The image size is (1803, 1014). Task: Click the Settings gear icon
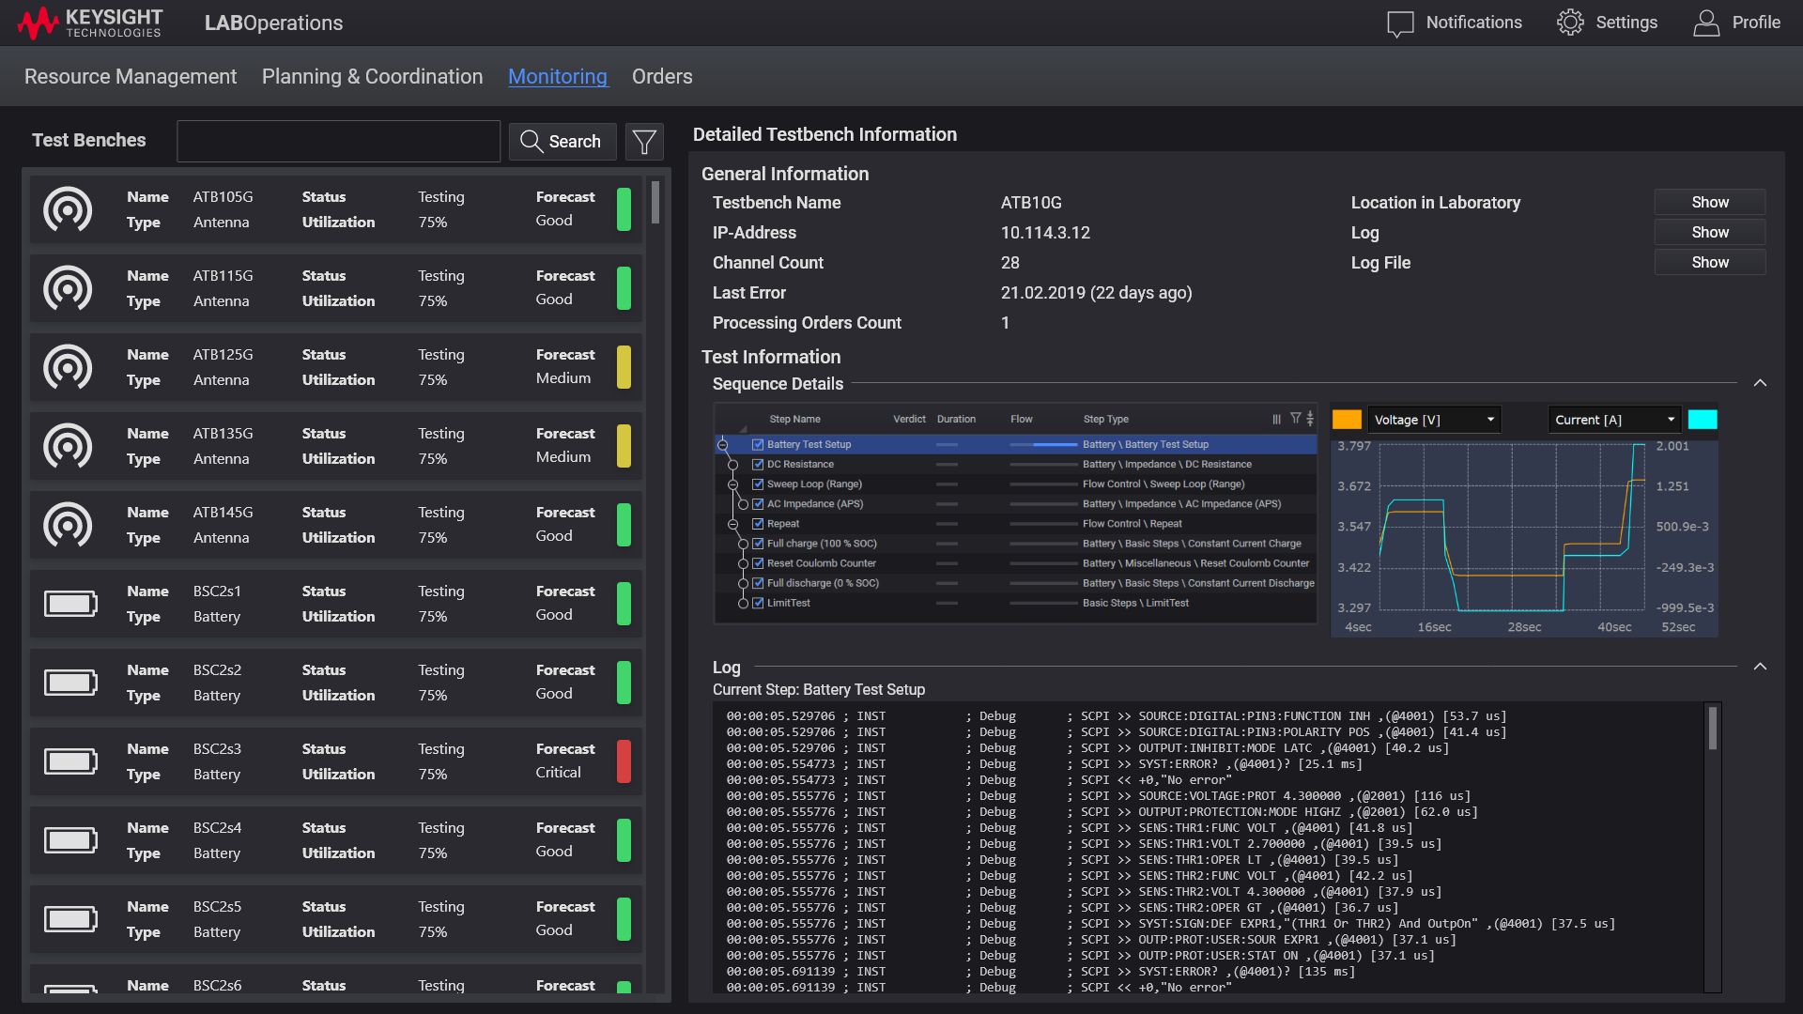pyautogui.click(x=1570, y=23)
